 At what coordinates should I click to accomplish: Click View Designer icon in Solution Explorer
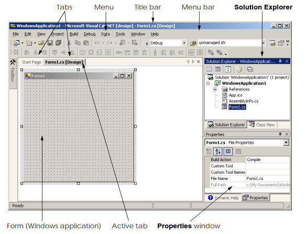coord(218,69)
